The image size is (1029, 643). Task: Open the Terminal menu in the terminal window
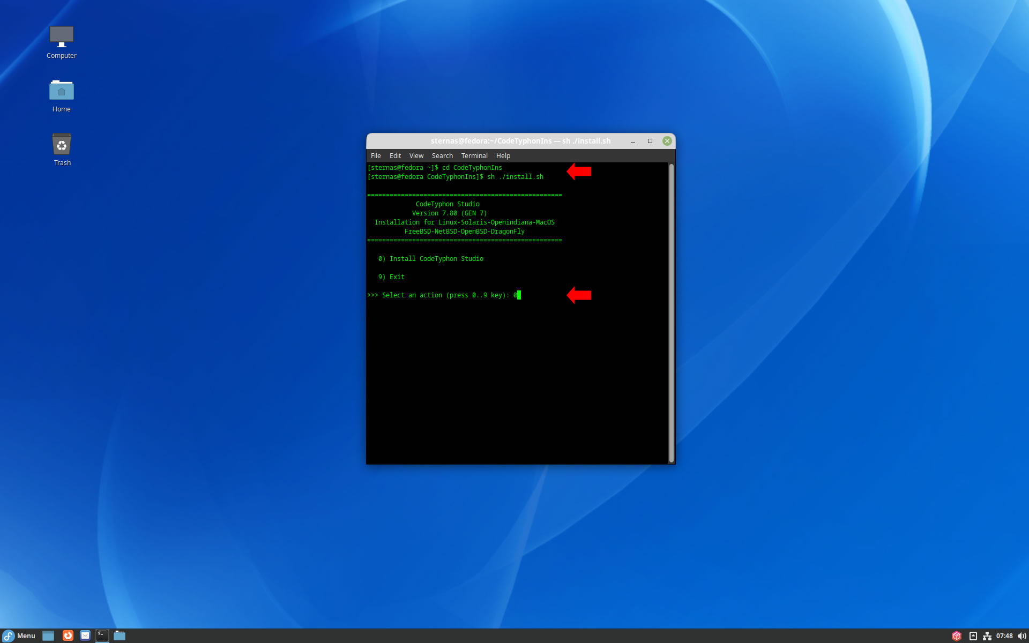coord(474,156)
